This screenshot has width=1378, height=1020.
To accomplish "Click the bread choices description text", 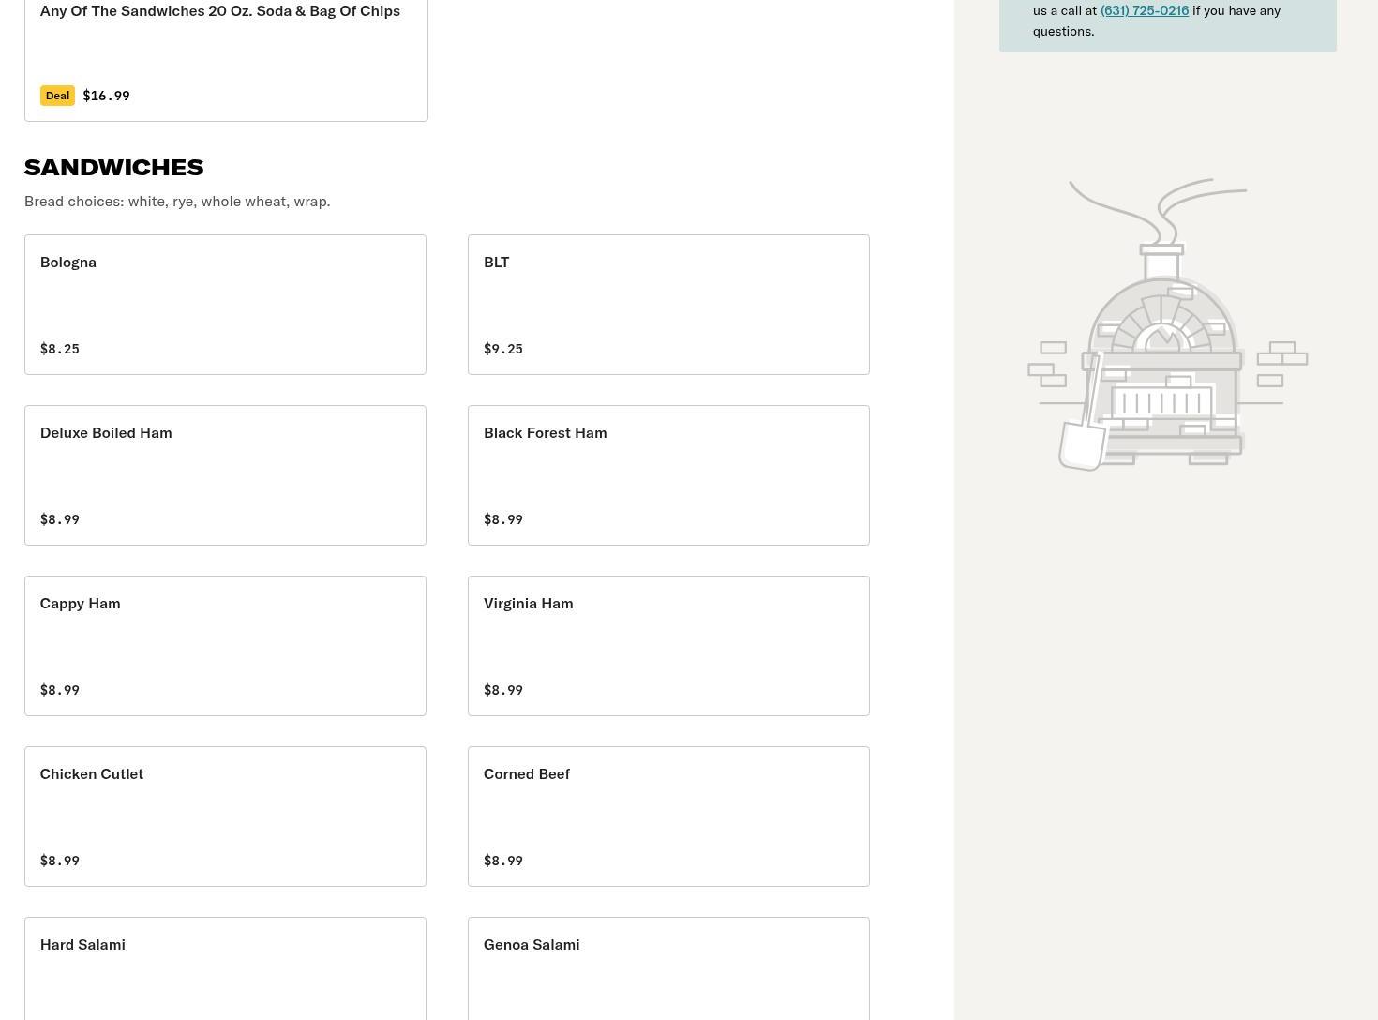I will point(177,201).
